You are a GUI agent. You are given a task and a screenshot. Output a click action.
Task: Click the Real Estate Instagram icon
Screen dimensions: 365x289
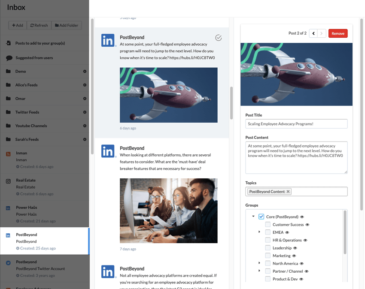(x=8, y=181)
